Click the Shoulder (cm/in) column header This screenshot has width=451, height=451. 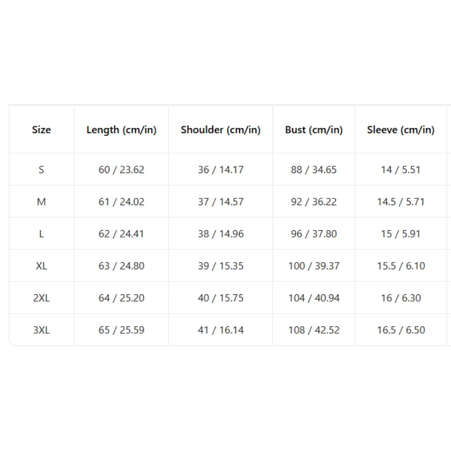click(220, 130)
